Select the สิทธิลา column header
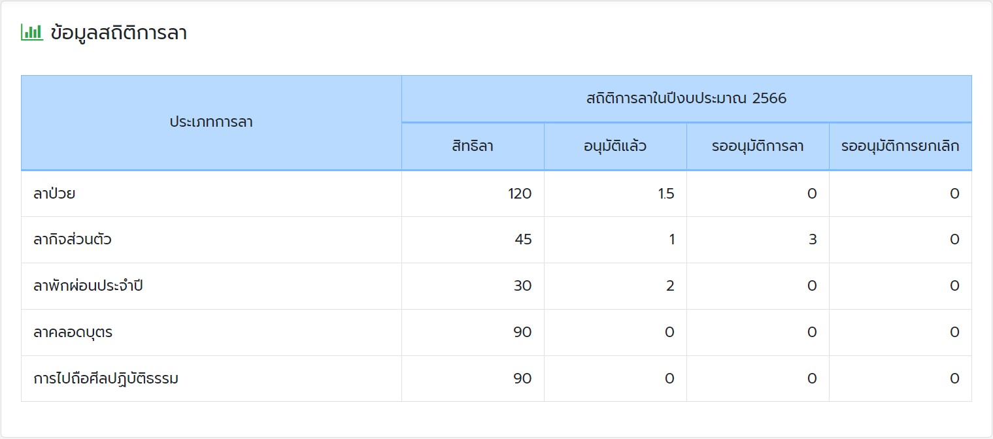The image size is (993, 439). 472,146
